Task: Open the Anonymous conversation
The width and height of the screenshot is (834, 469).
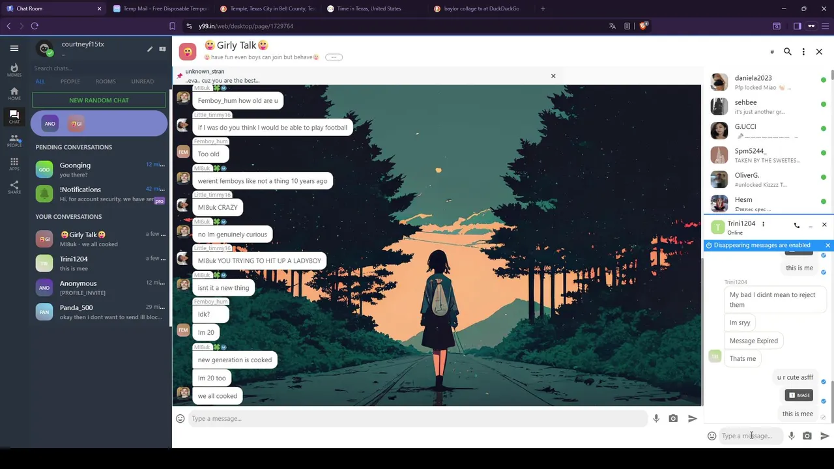Action: point(99,288)
